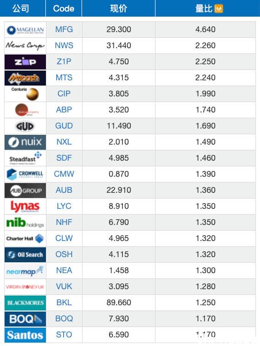The height and width of the screenshot is (346, 260).
Task: Click the VUK code link
Action: (x=64, y=286)
